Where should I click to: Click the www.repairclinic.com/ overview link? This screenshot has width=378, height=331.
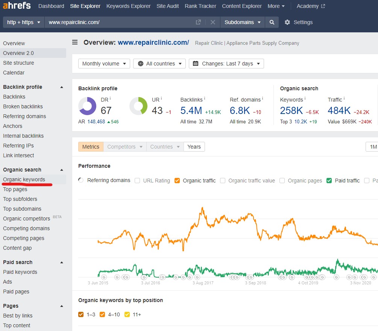tap(153, 43)
